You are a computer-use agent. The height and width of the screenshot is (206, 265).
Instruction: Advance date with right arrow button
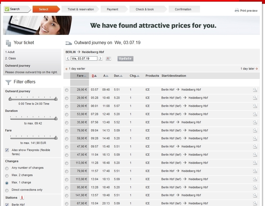pos(101,58)
